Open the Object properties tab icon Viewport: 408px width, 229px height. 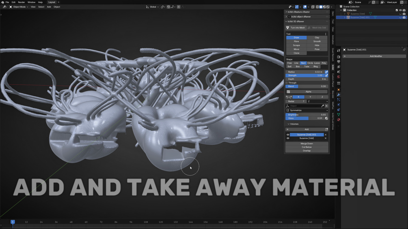[x=339, y=90]
